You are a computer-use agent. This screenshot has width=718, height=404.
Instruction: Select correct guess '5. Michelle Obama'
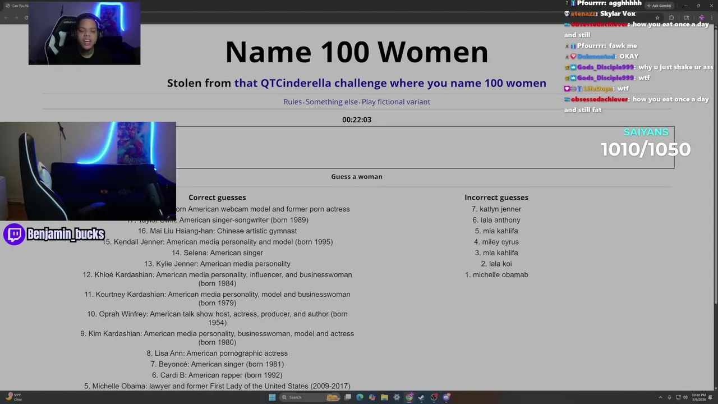click(217, 386)
